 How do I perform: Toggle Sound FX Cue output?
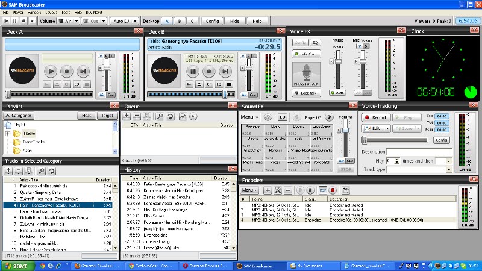pyautogui.click(x=350, y=161)
